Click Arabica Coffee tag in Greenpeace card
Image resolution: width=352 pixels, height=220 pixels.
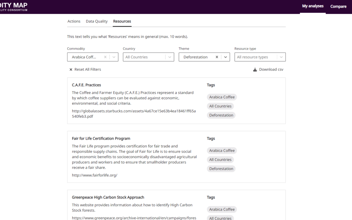pos(222,209)
